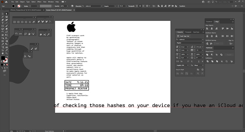Set paragraph align center in control bar

tap(140, 6)
